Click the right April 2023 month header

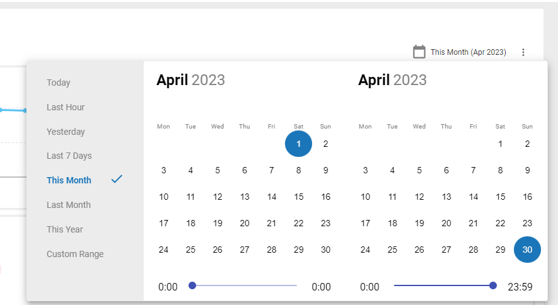click(x=392, y=80)
